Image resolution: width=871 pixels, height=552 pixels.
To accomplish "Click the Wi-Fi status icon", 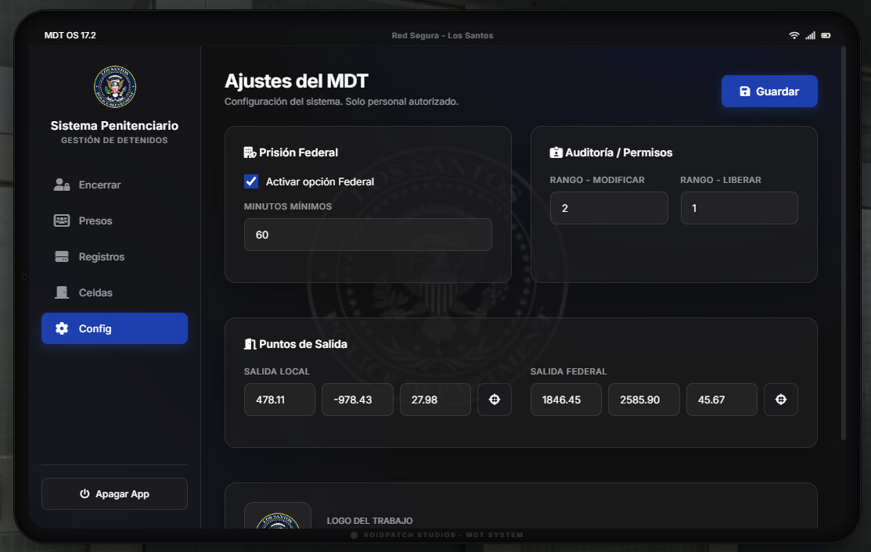I will pos(794,35).
